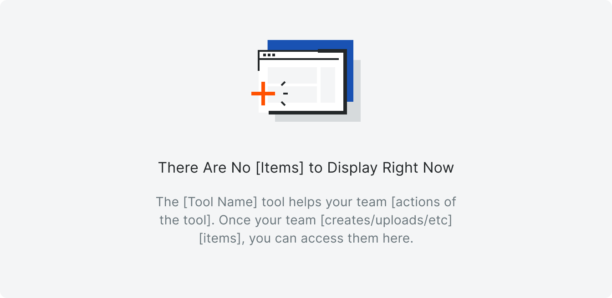
Task: Click the upper content block inside illustrated window
Action: (x=292, y=75)
